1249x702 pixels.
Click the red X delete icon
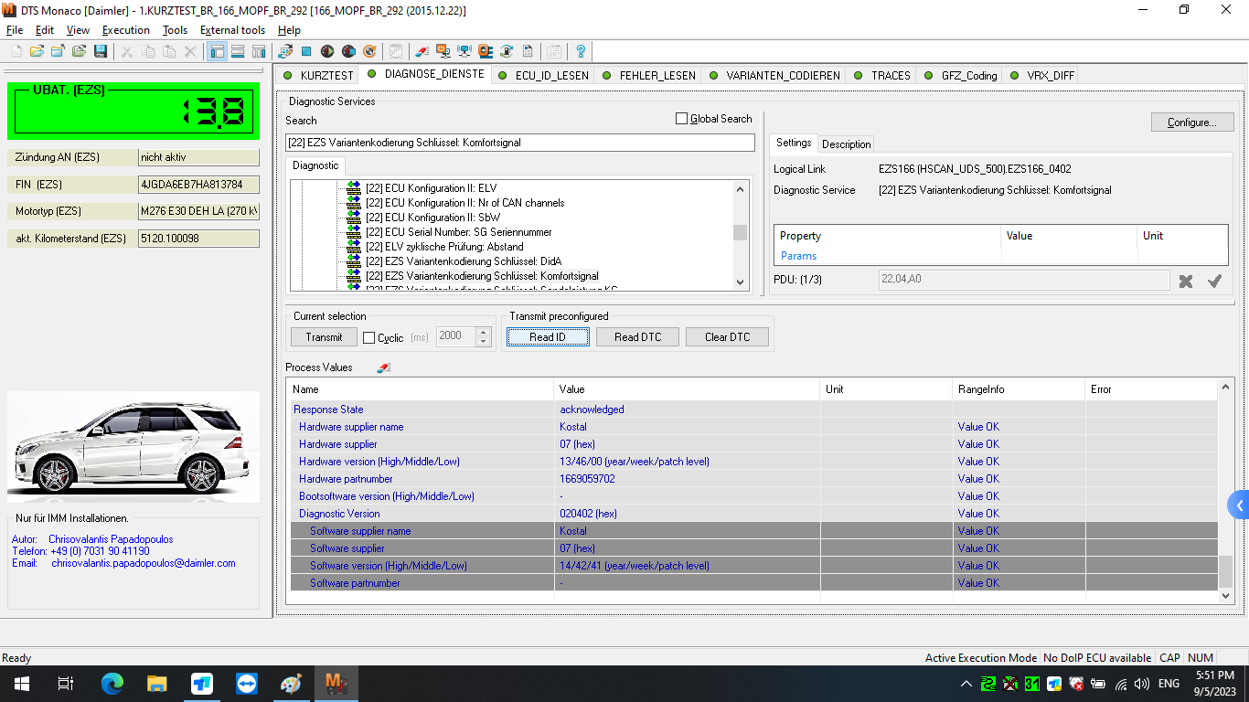191,51
